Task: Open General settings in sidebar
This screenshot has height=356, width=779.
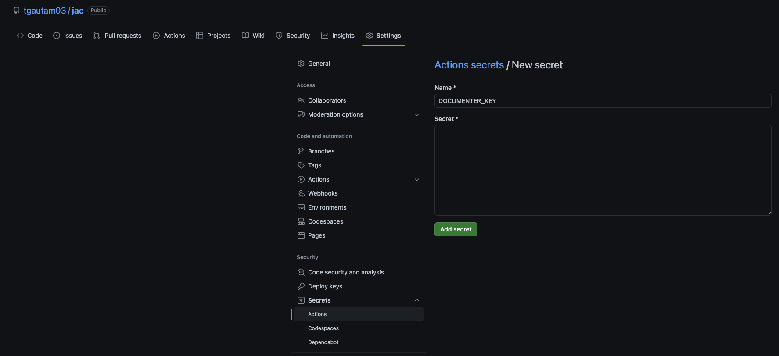Action: pyautogui.click(x=359, y=64)
